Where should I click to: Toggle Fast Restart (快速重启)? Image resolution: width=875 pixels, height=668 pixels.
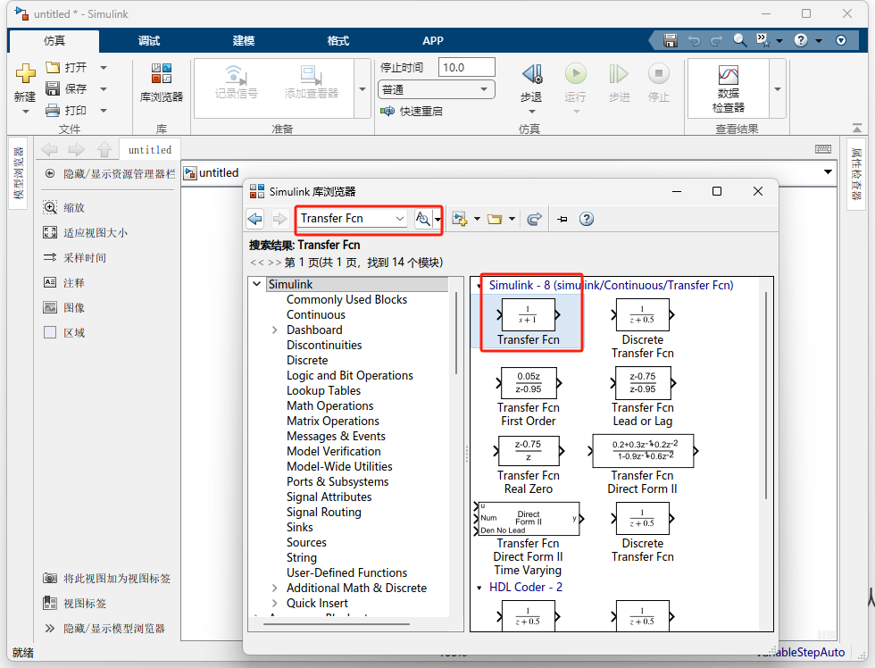click(x=412, y=111)
